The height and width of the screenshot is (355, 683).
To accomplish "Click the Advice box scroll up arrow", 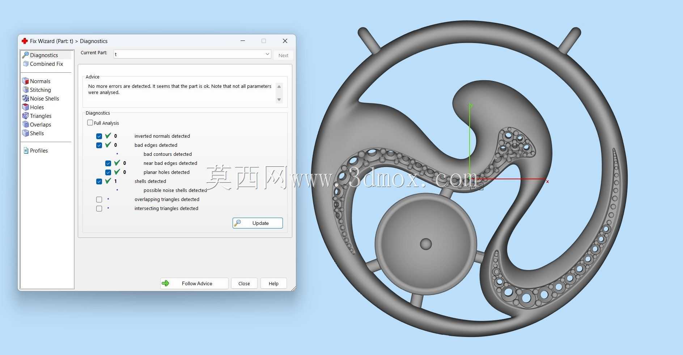I will tap(279, 86).
